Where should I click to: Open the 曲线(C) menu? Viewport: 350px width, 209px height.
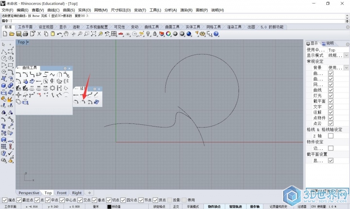(x=53, y=10)
